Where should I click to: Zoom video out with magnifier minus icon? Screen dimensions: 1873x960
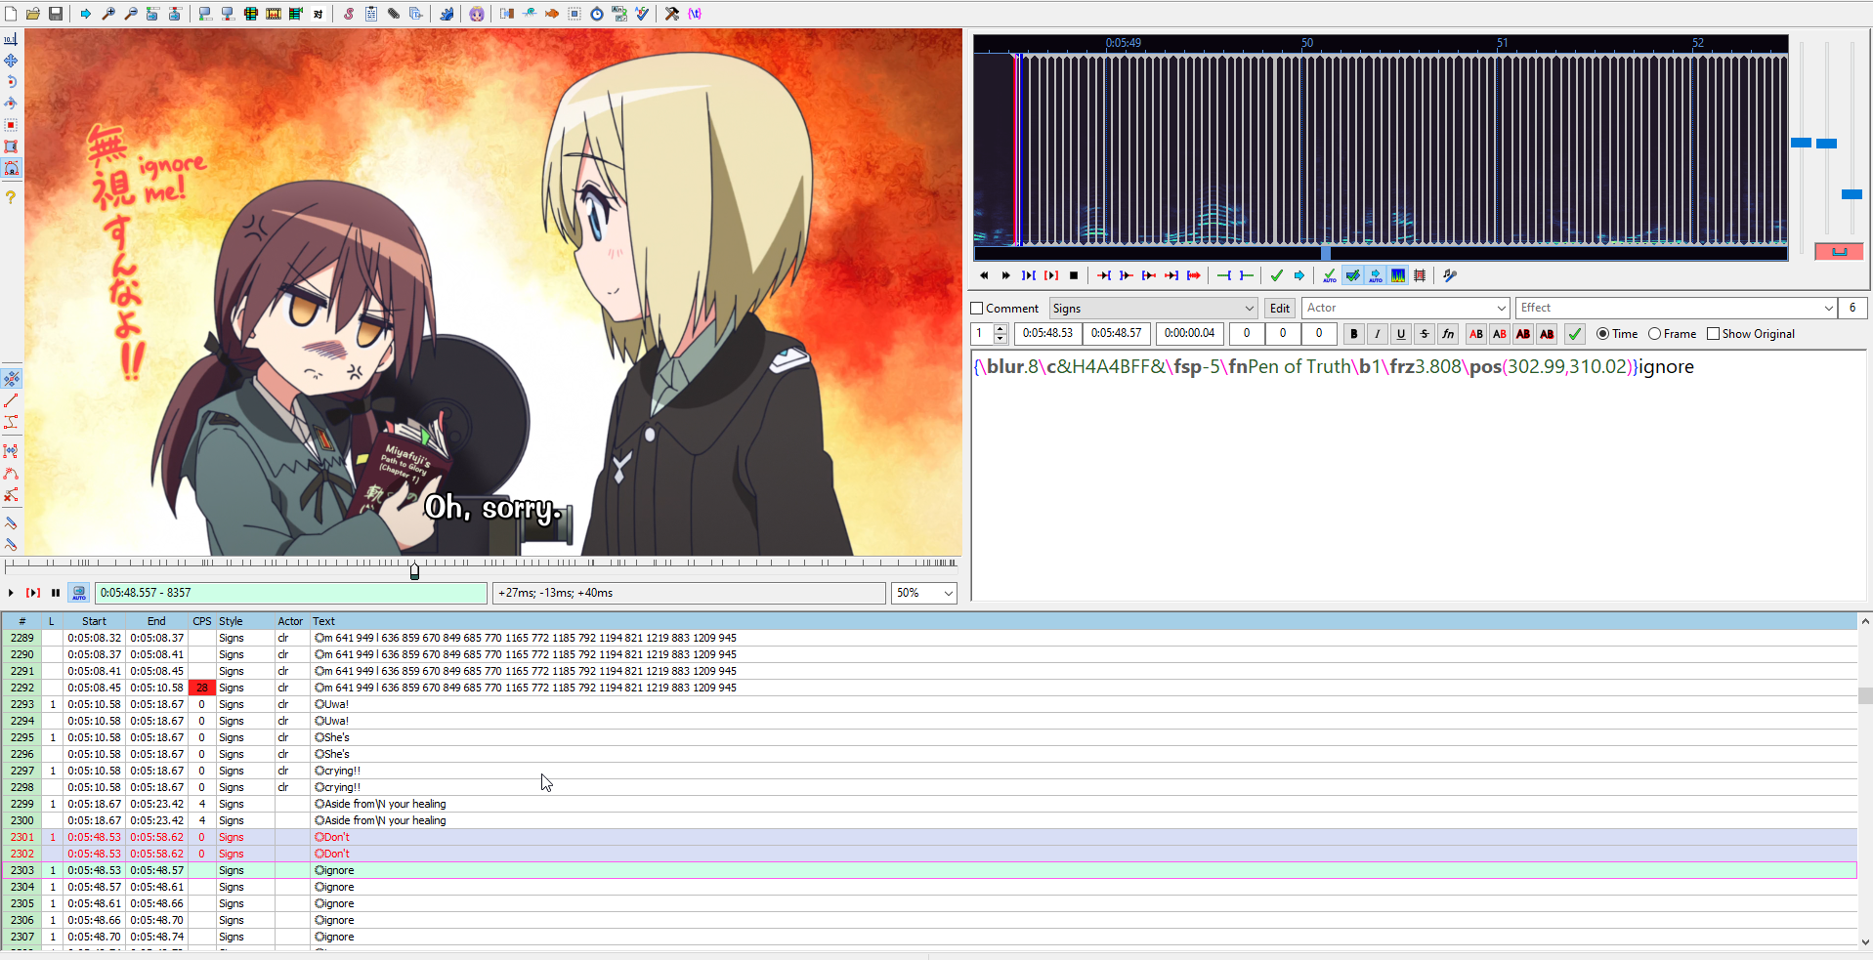131,14
